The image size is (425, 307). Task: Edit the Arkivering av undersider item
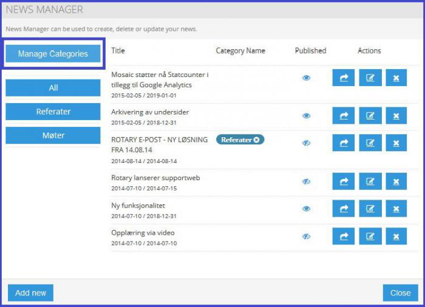pyautogui.click(x=370, y=116)
